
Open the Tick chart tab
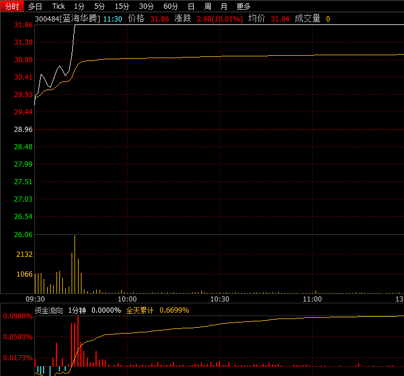point(58,6)
